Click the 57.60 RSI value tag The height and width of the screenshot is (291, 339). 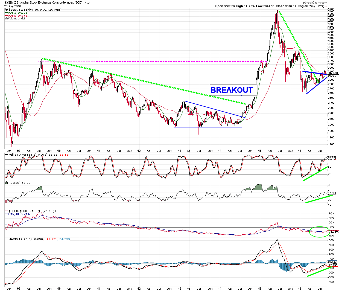[331, 193]
